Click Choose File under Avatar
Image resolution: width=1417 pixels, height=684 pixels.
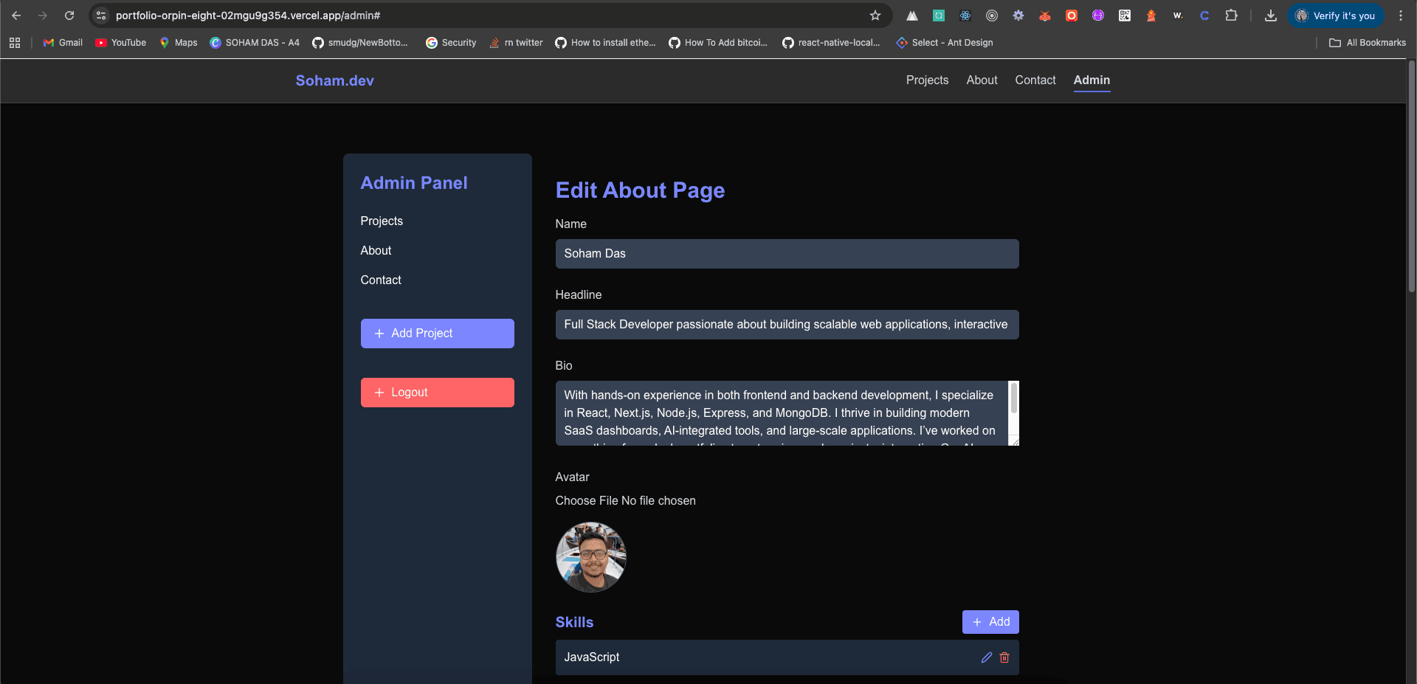pyautogui.click(x=587, y=501)
